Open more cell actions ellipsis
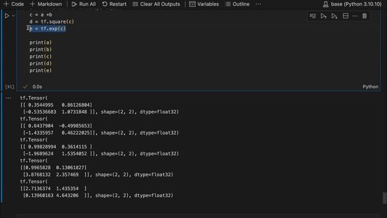The height and width of the screenshot is (218, 387). (355, 16)
